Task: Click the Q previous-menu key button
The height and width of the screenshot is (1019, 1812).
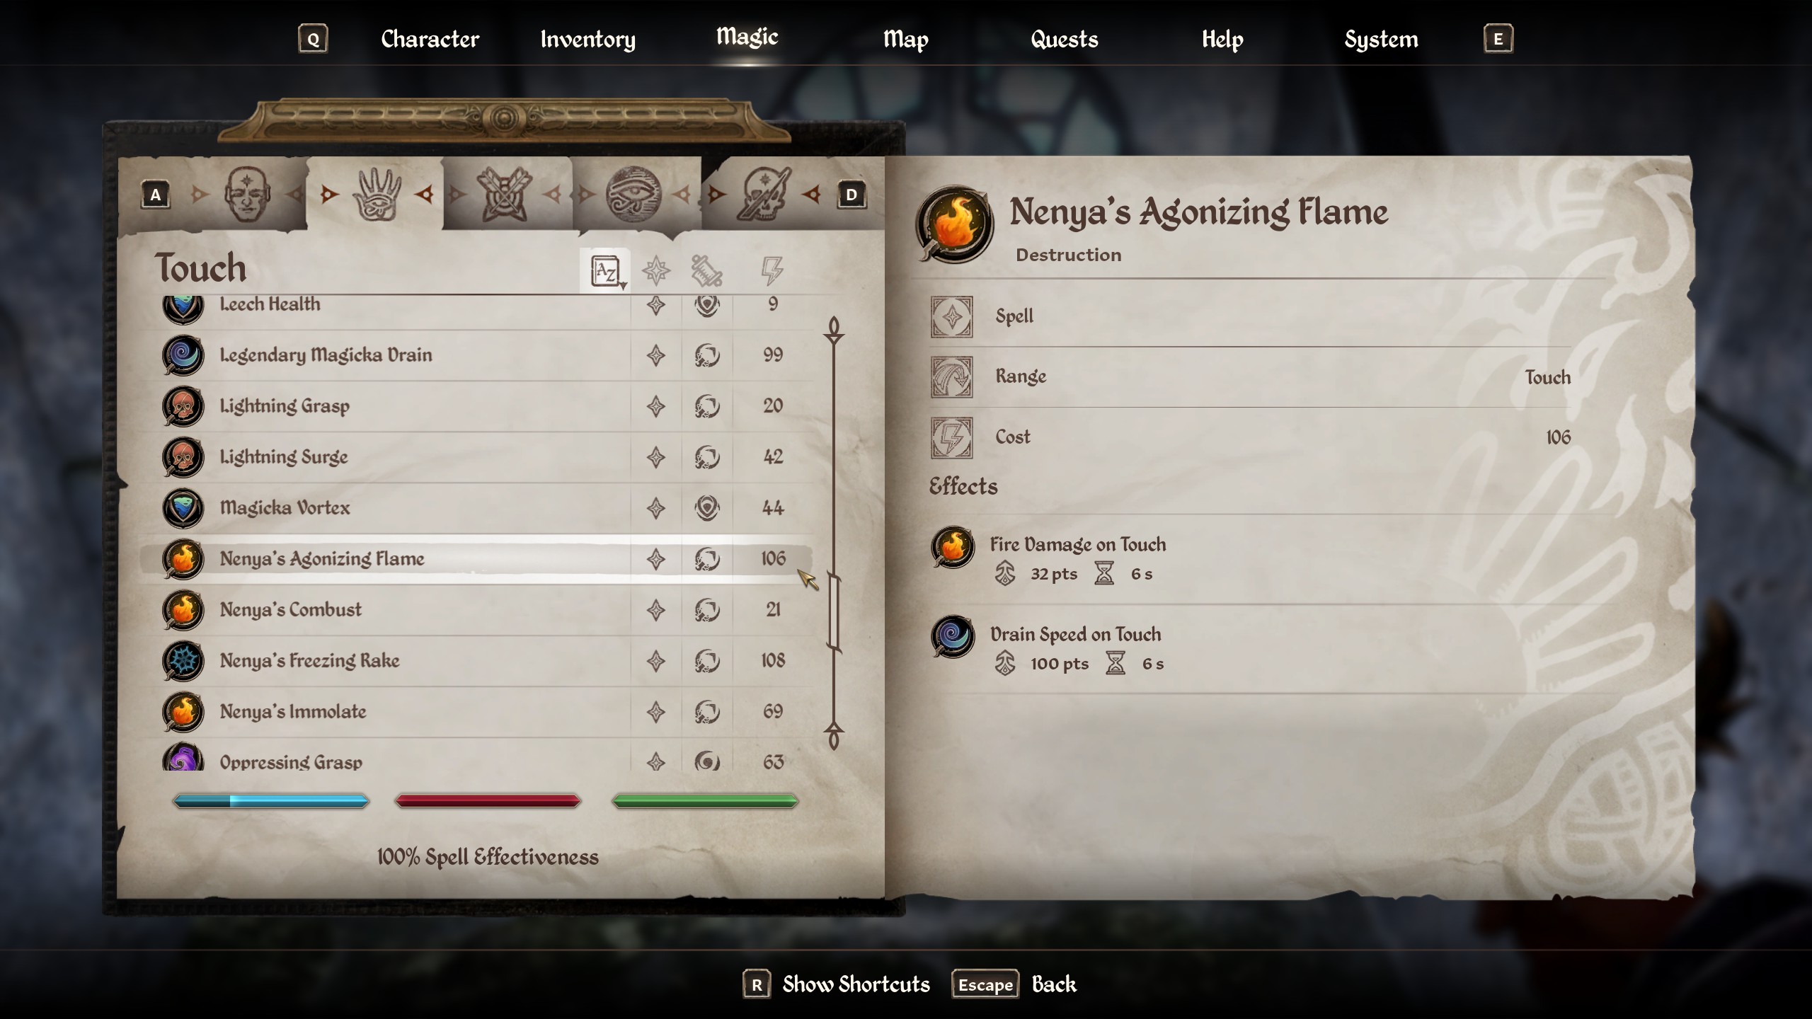Action: pos(313,39)
